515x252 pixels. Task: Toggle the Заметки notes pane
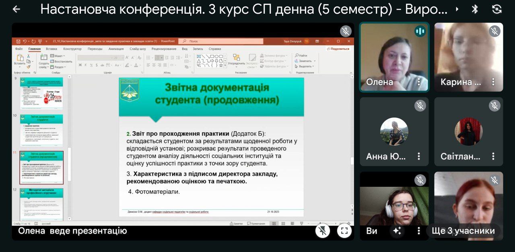[236, 223]
